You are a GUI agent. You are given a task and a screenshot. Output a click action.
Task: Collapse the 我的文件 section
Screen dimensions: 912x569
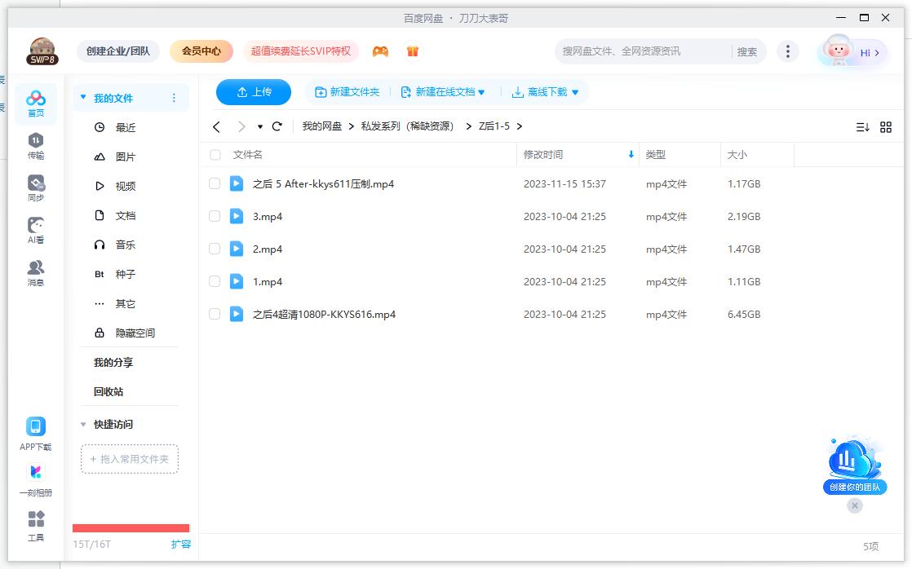[x=82, y=96]
